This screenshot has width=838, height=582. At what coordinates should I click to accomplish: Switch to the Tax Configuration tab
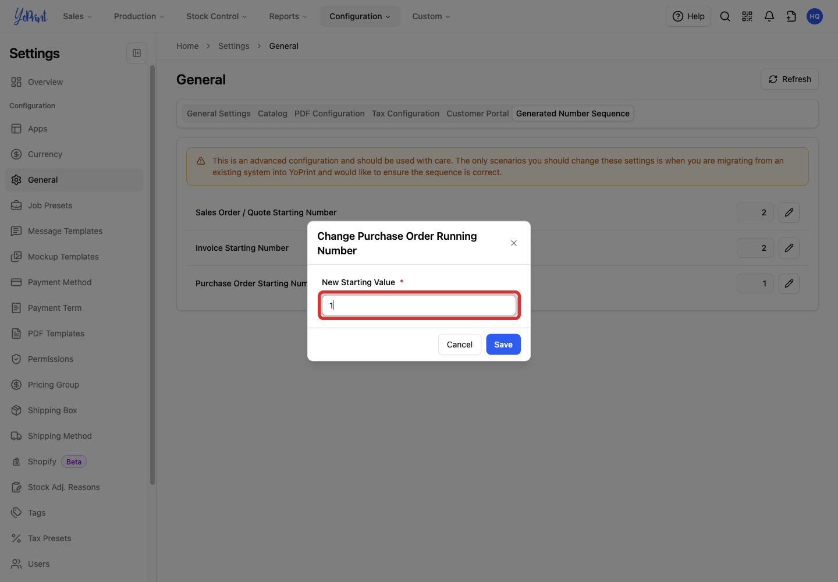[x=406, y=113]
